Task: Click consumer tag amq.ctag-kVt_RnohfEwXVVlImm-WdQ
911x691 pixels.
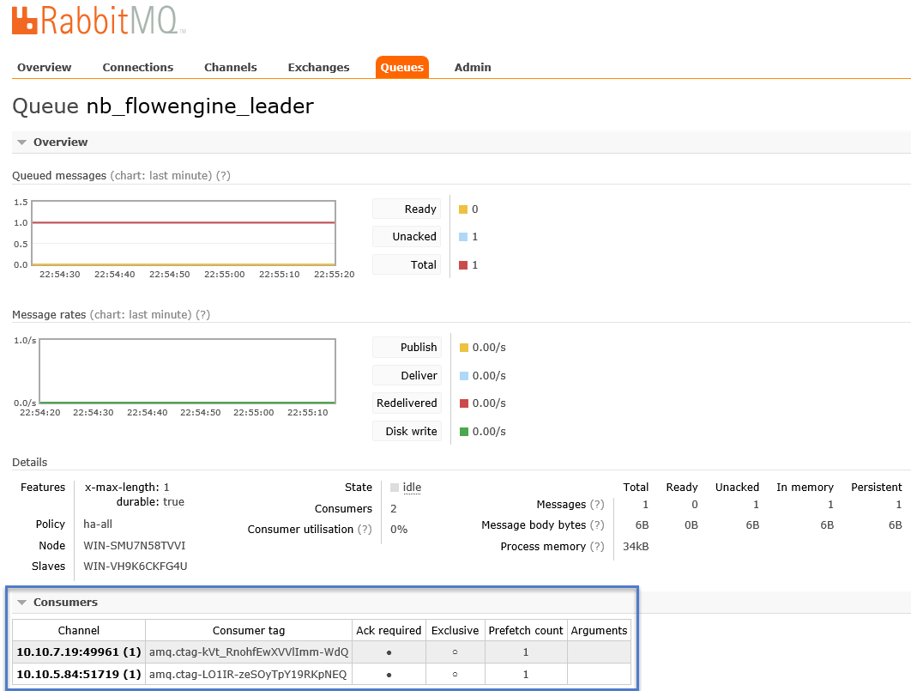Action: coord(249,652)
